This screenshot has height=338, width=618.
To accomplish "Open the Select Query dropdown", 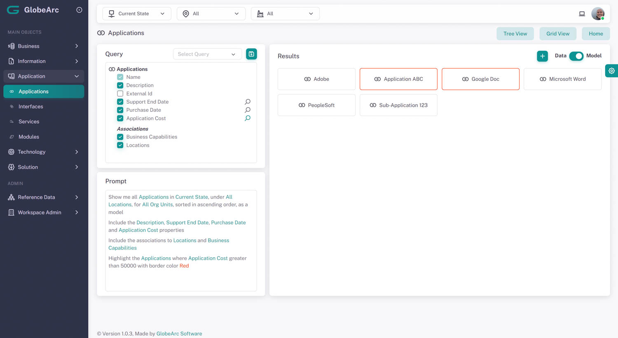I will pos(207,54).
